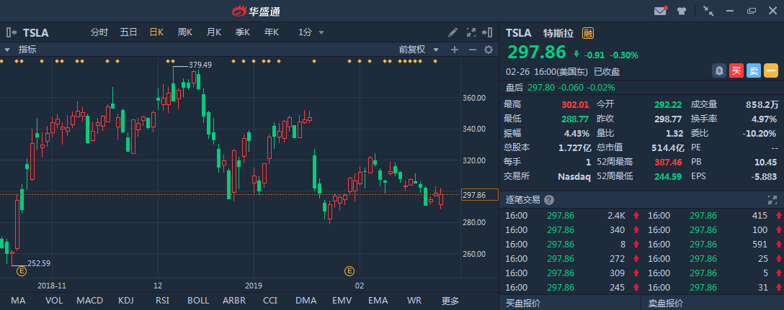Switch to the 周K weekly chart tab
Viewport: 784px width, 310px height.
coord(184,32)
